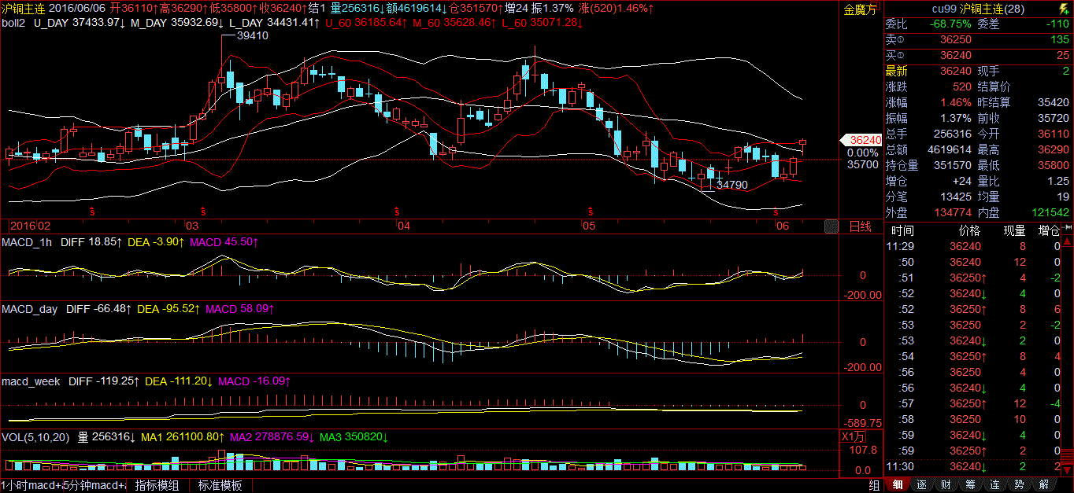Click the 's' marker under March candles
This screenshot has width=1074, height=493.
tap(203, 212)
